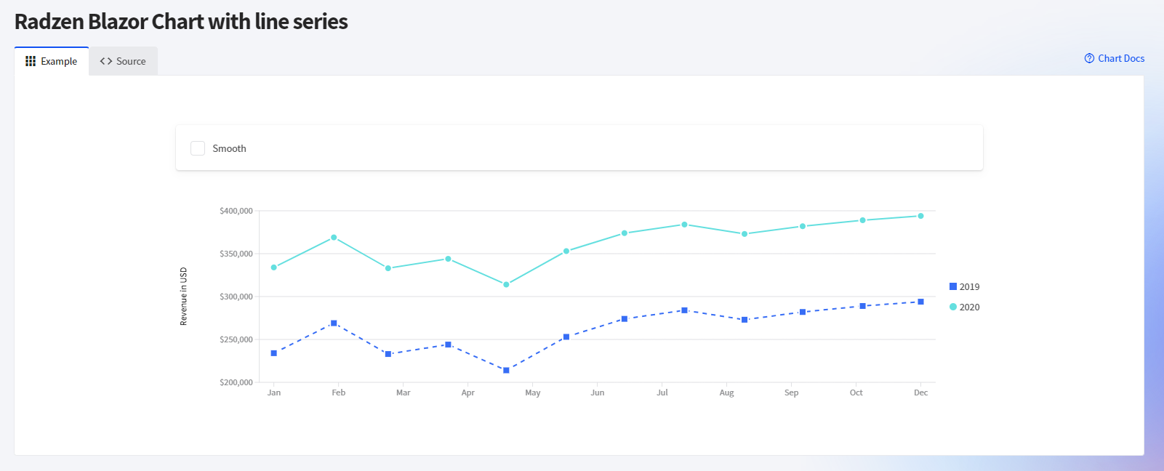
Task: Click the lowest 2020 circle point near May
Action: 506,284
